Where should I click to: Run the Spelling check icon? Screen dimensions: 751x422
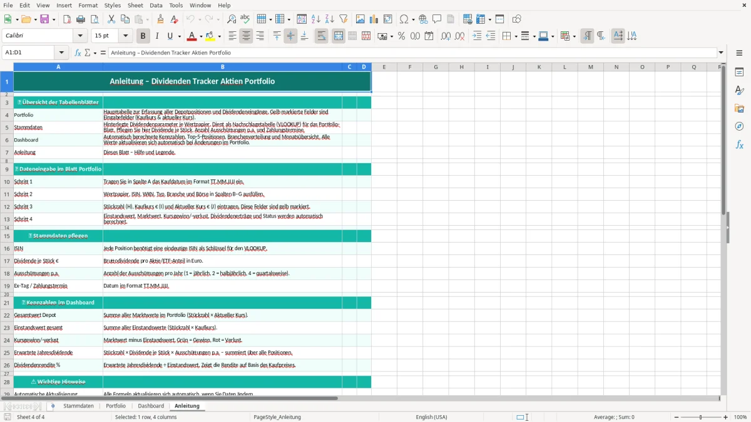[x=245, y=19]
